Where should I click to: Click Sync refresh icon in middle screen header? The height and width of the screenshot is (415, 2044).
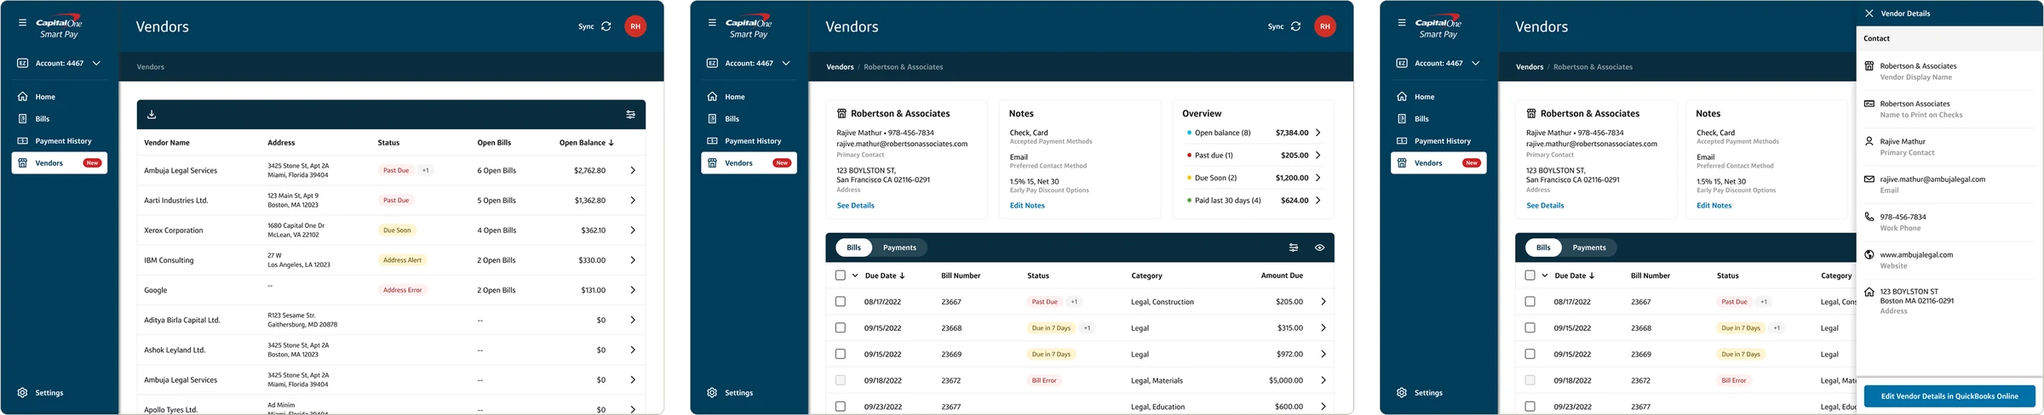click(x=1296, y=26)
